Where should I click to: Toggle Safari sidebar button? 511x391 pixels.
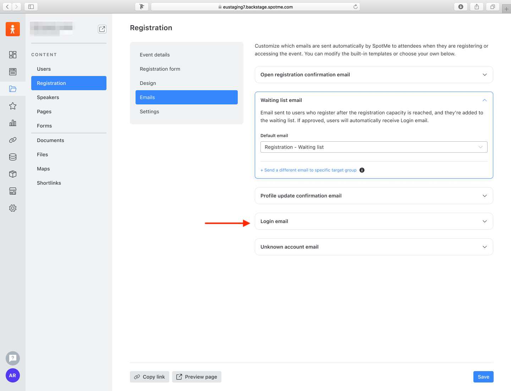click(31, 7)
